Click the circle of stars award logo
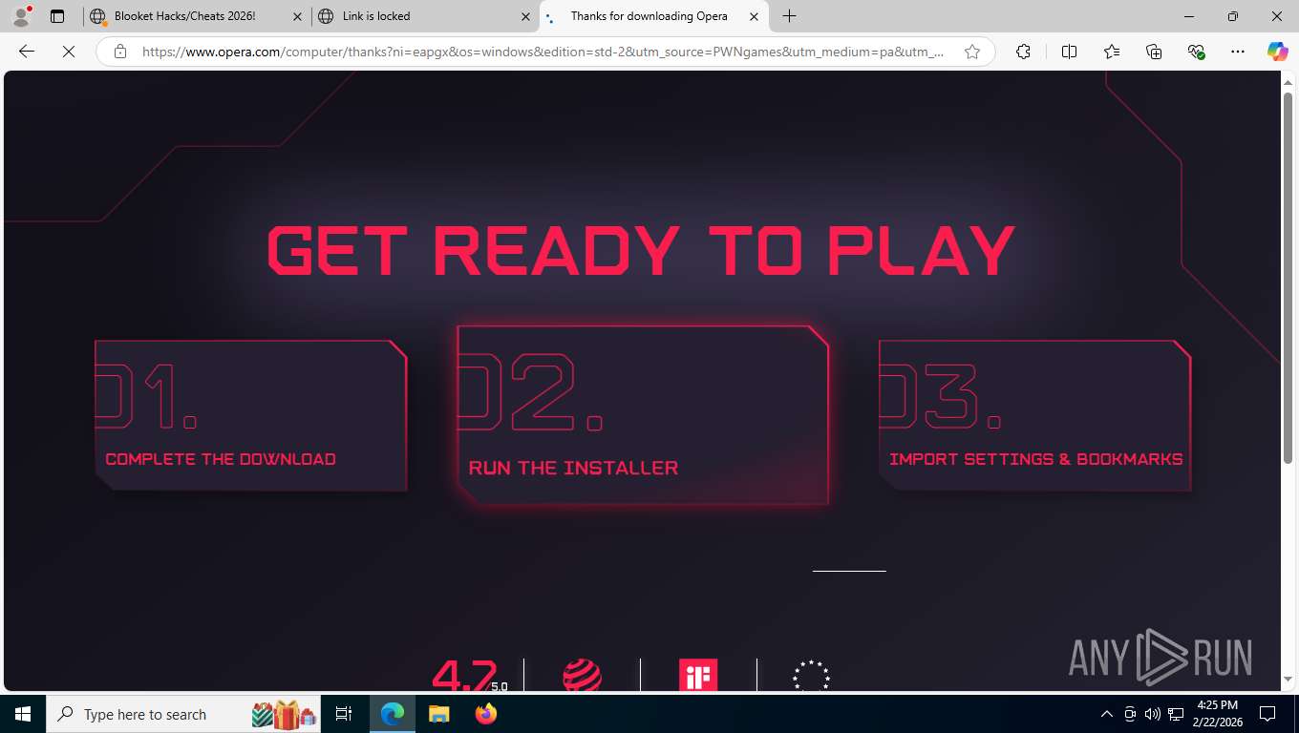This screenshot has height=733, width=1299. pyautogui.click(x=812, y=675)
